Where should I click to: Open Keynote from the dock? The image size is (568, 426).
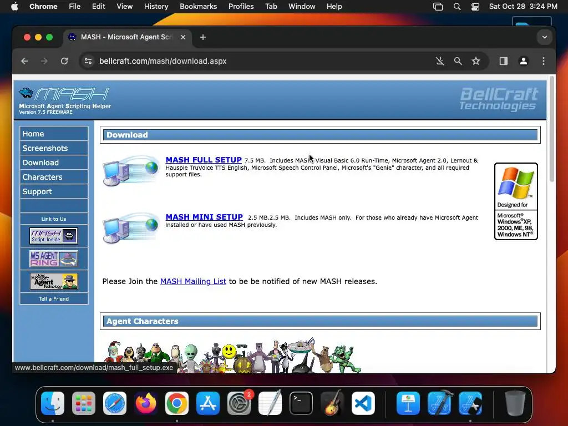(x=408, y=403)
